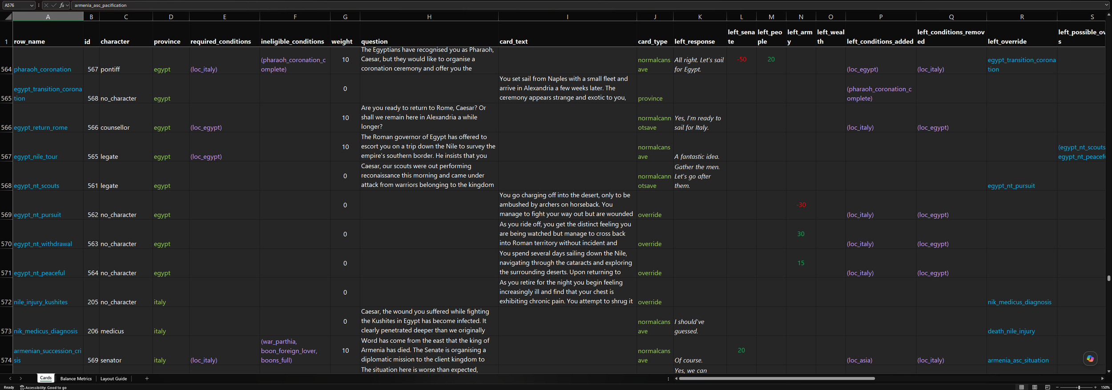Select the 'required_conditions' header cell
Viewport: 1112px width, 390px height.
(x=224, y=34)
